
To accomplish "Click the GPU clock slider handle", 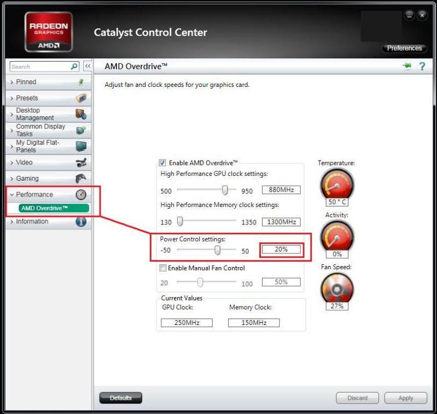I will [225, 190].
